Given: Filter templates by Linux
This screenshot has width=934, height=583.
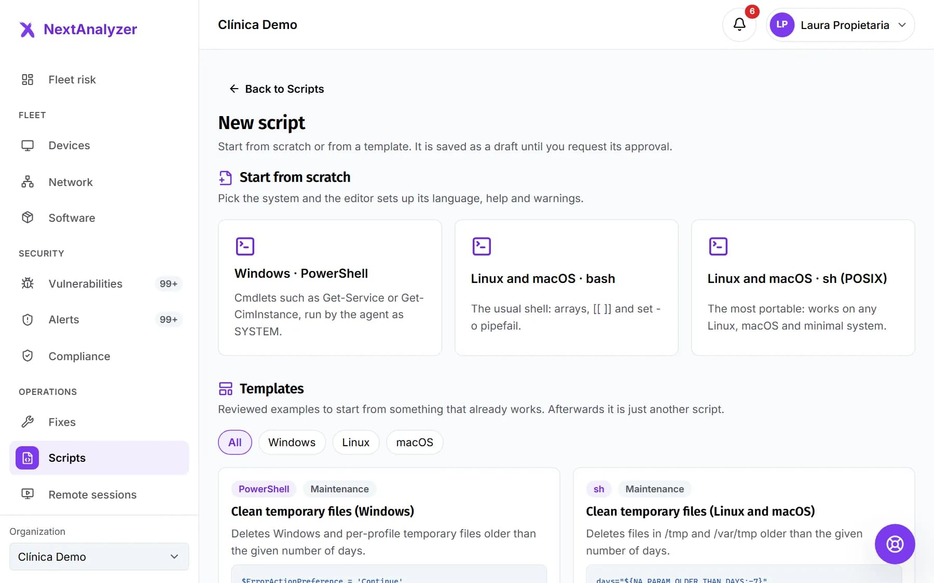Looking at the screenshot, I should (356, 443).
